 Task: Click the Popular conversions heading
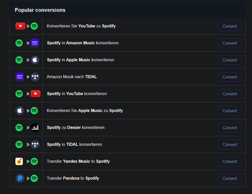40,10
